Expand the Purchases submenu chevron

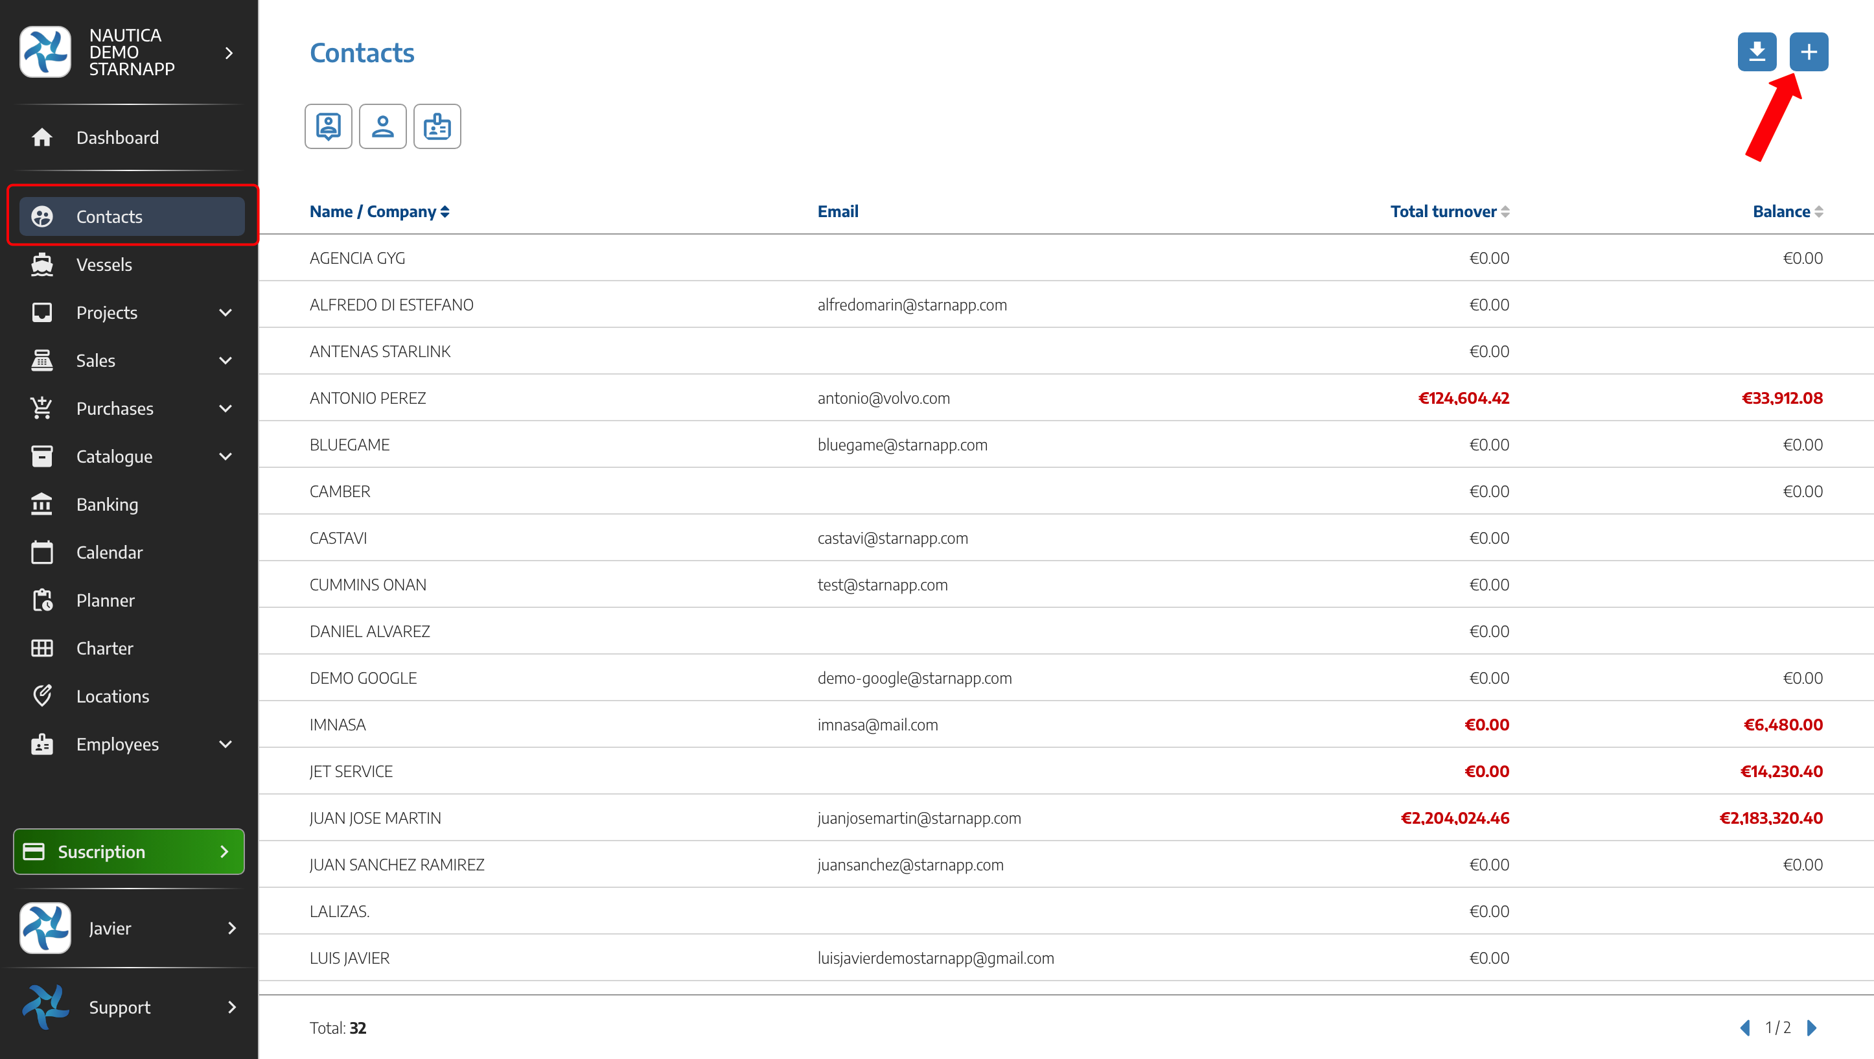[226, 408]
